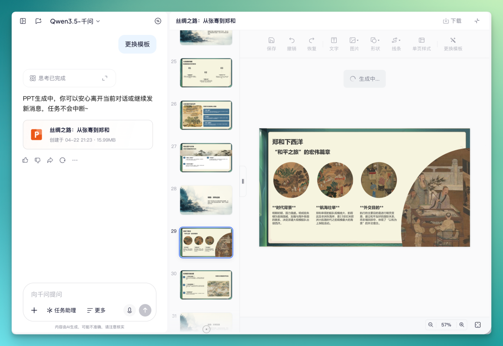
Task: Select slide thumbnail 29
Action: pyautogui.click(x=206, y=242)
